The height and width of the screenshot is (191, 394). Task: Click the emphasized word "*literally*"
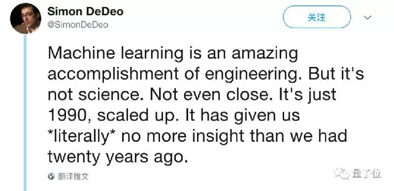point(81,136)
